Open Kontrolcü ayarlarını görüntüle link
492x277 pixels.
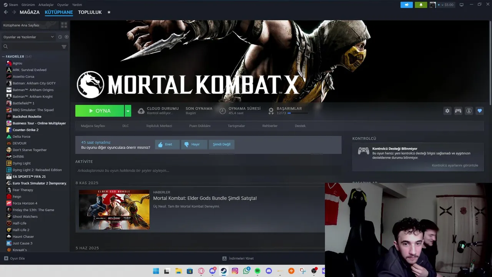pos(455,165)
